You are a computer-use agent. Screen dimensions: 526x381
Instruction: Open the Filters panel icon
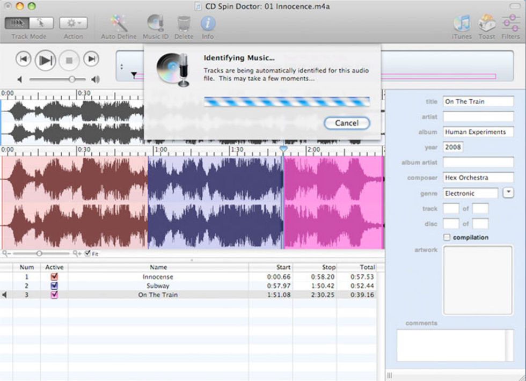click(510, 23)
